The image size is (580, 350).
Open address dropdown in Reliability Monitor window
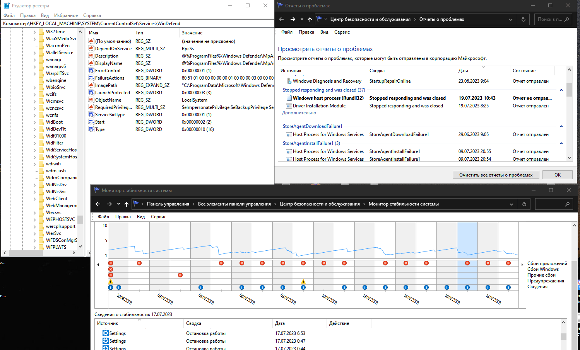point(512,204)
